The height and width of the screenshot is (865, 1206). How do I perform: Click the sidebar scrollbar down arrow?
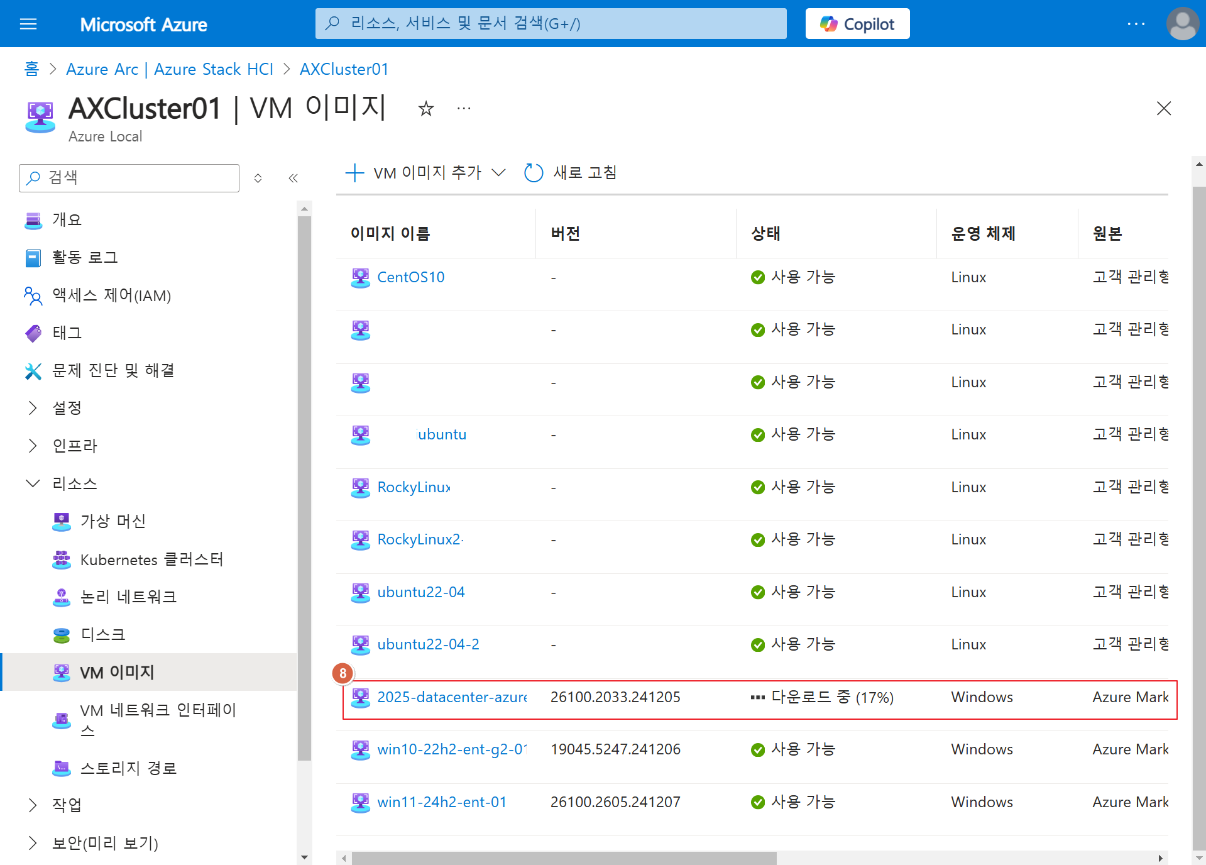click(x=304, y=857)
